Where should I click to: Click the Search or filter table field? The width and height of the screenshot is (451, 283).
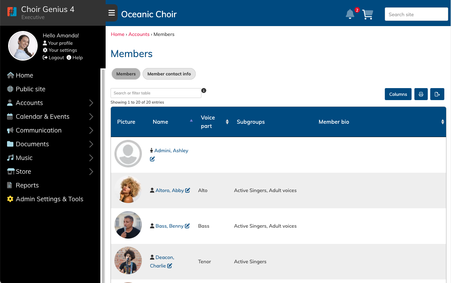tap(156, 93)
